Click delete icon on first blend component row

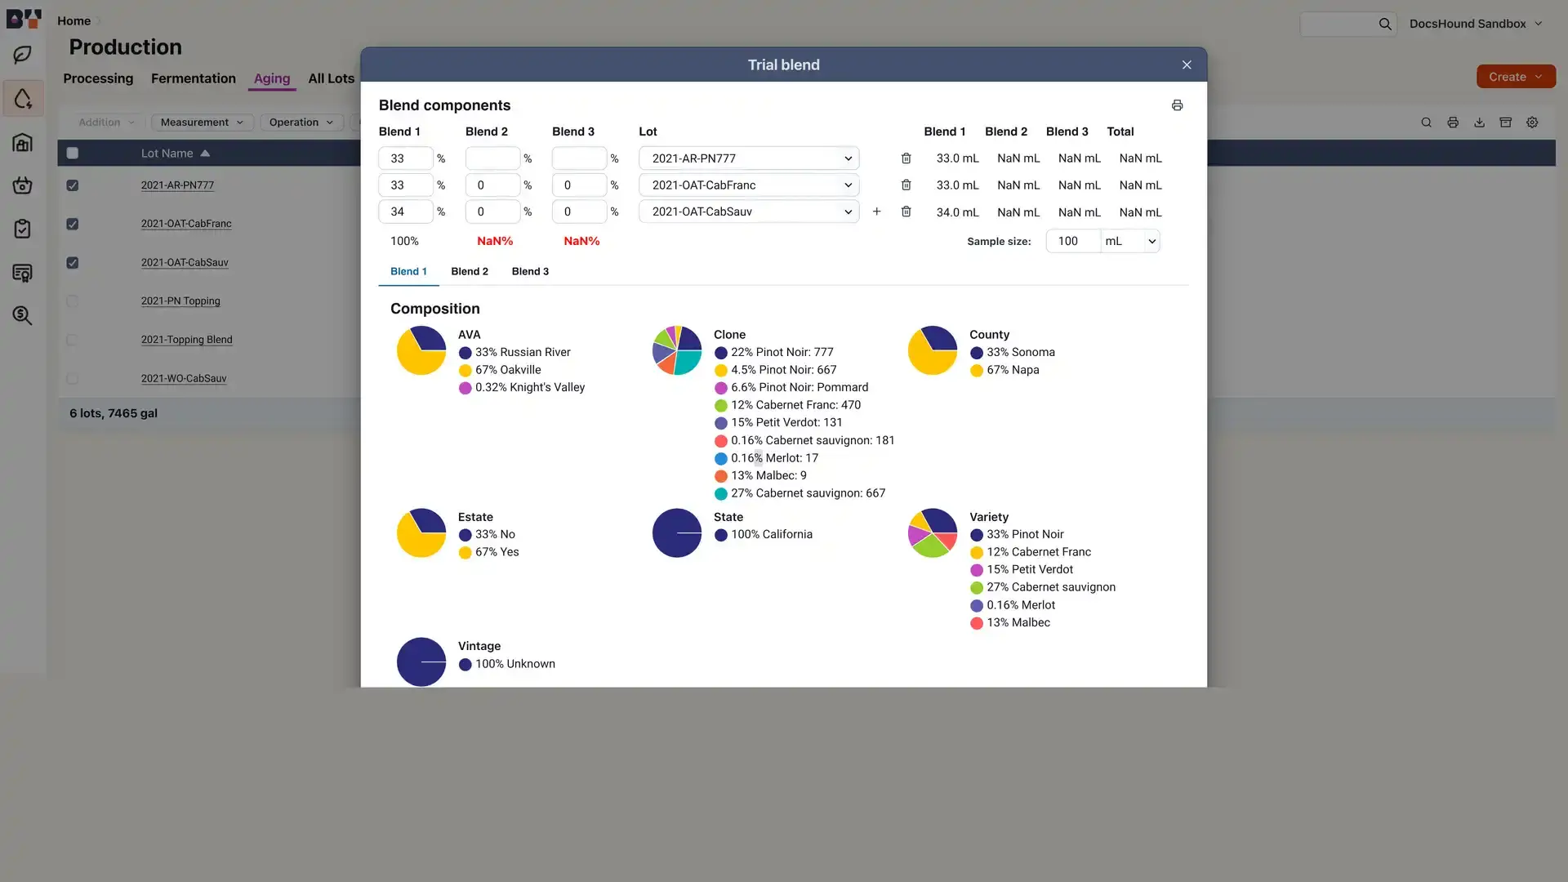(906, 158)
